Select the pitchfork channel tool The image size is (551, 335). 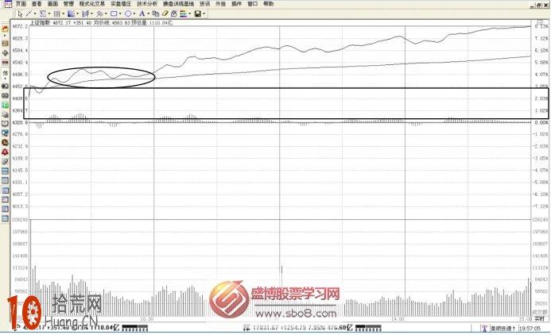[x=85, y=13]
